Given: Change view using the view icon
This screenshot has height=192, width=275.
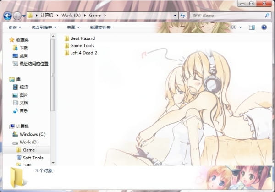Looking at the screenshot, I should [233, 27].
